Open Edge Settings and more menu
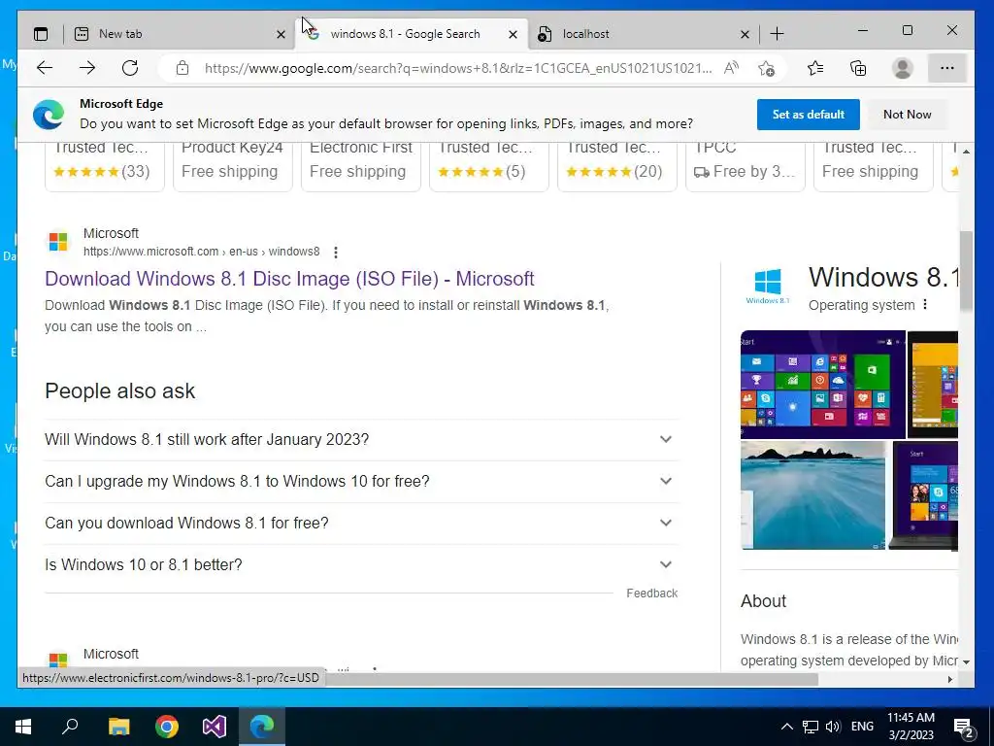This screenshot has height=746, width=994. pos(947,68)
